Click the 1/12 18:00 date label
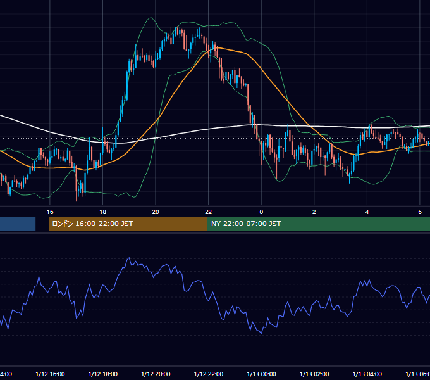Screen dimensions: 430x380 point(103,374)
